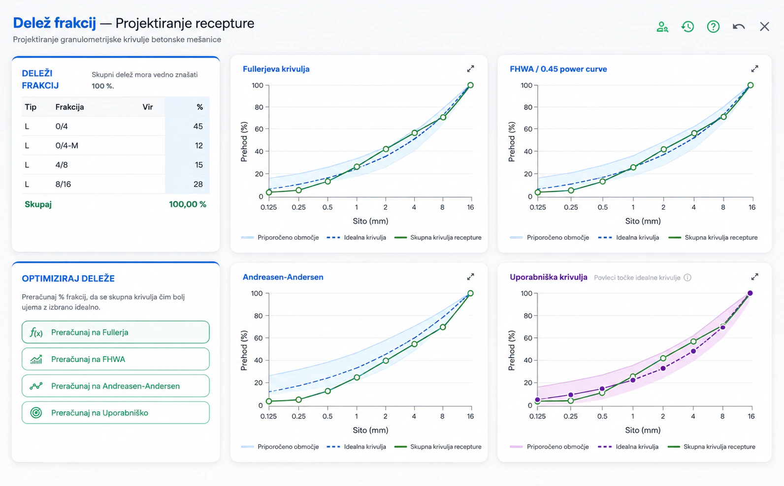The height and width of the screenshot is (486, 784).
Task: Click the undo arrow icon
Action: (739, 27)
